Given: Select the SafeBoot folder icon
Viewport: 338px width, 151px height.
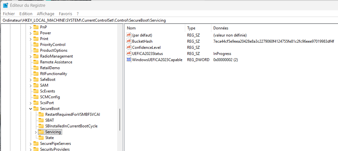Looking at the screenshot, I should (x=36, y=80).
